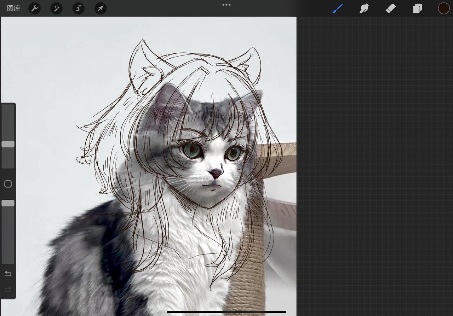453x316 pixels.
Task: Open the active color picker
Action: [444, 8]
